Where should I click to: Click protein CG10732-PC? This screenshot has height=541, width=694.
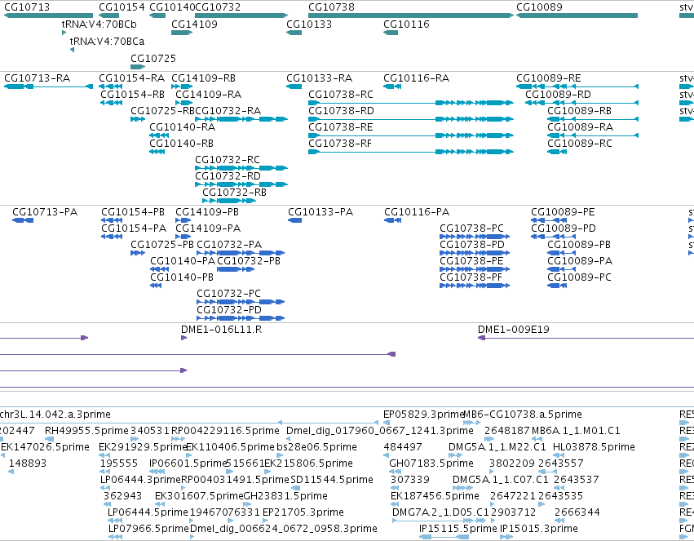229,294
